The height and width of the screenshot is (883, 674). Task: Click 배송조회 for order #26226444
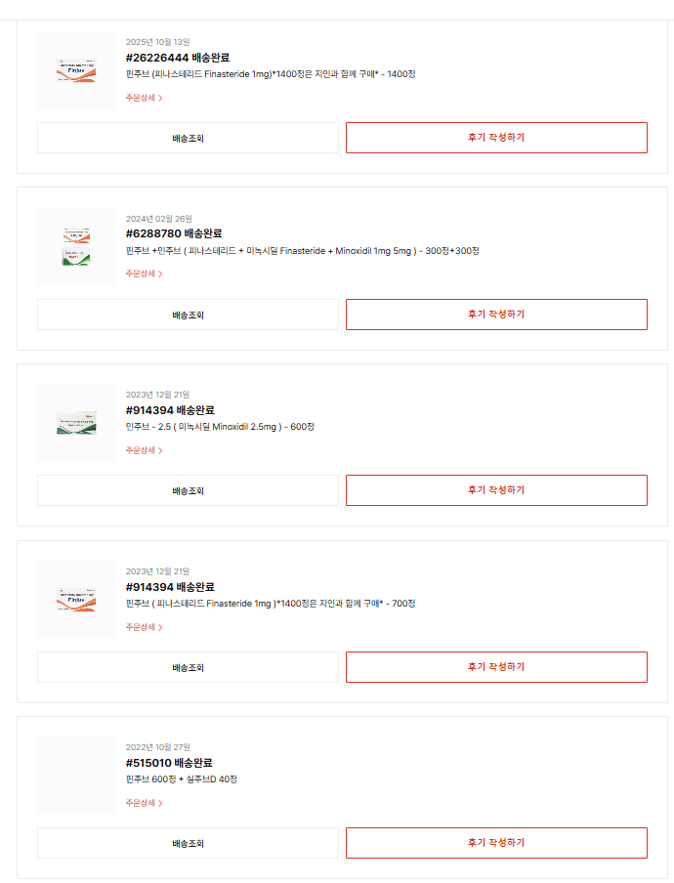(x=188, y=138)
